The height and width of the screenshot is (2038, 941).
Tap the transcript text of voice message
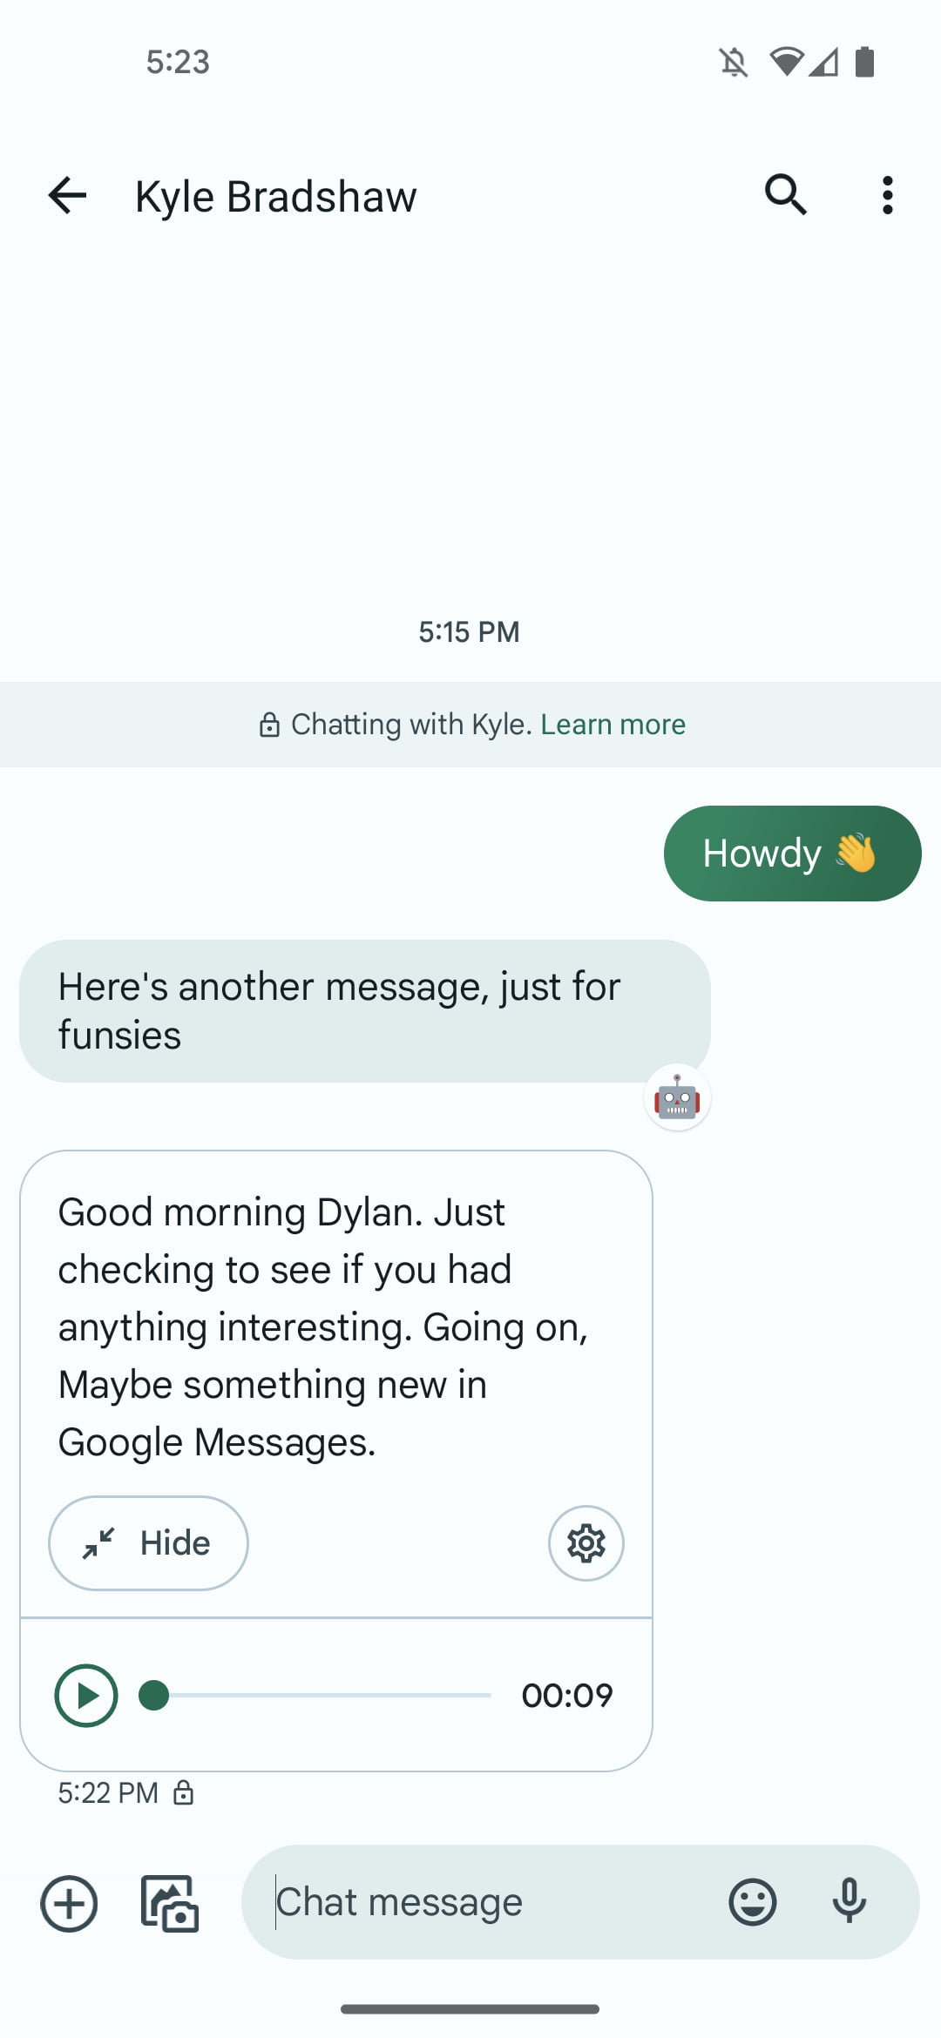[322, 1326]
